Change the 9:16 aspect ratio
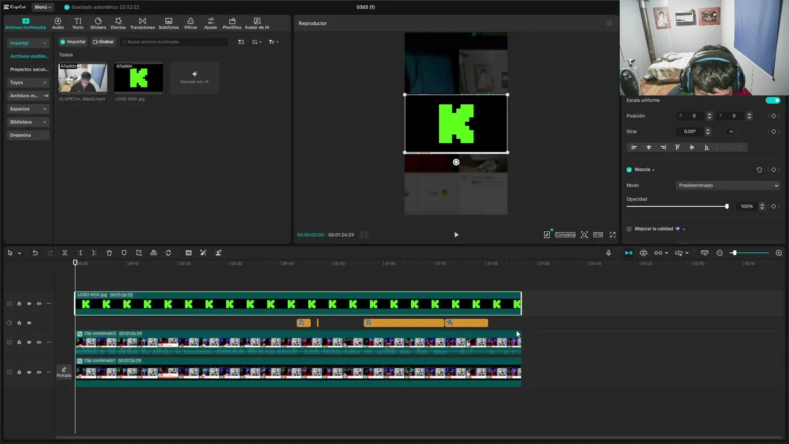 pos(598,235)
